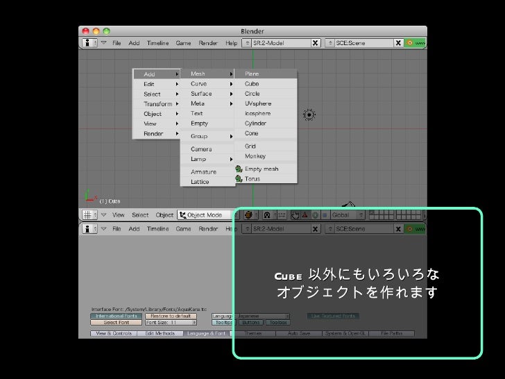Click X beside SR:2-Model in lower header
The image size is (505, 379).
pyautogui.click(x=316, y=229)
